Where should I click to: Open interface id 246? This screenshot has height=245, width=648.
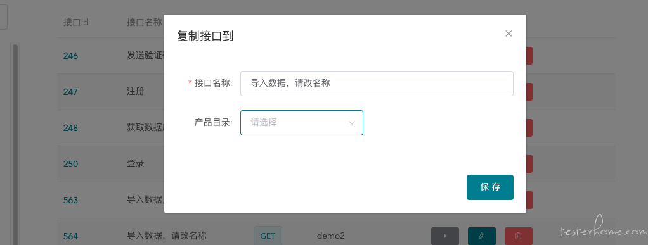[70, 56]
